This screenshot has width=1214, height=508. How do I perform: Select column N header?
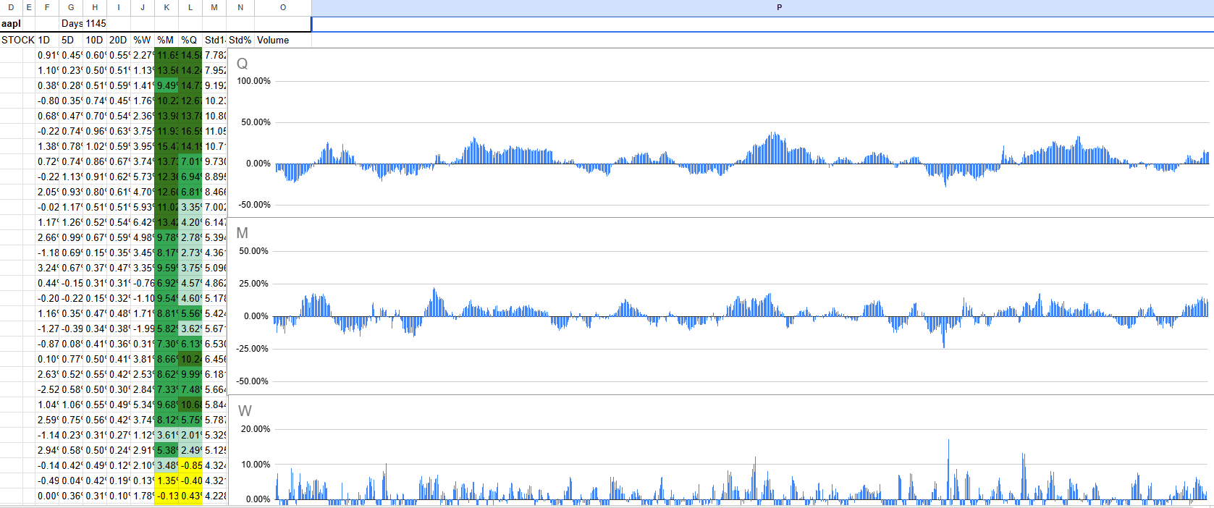[240, 7]
